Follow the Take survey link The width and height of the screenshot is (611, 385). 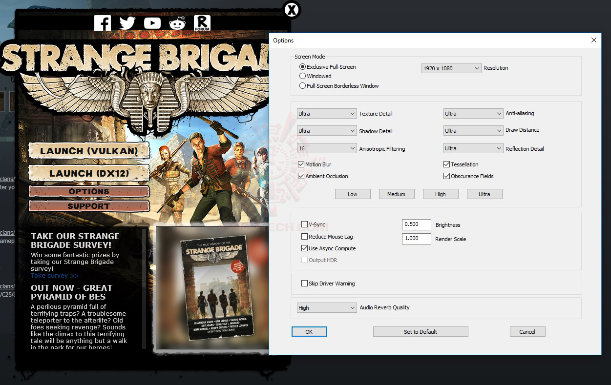(54, 276)
